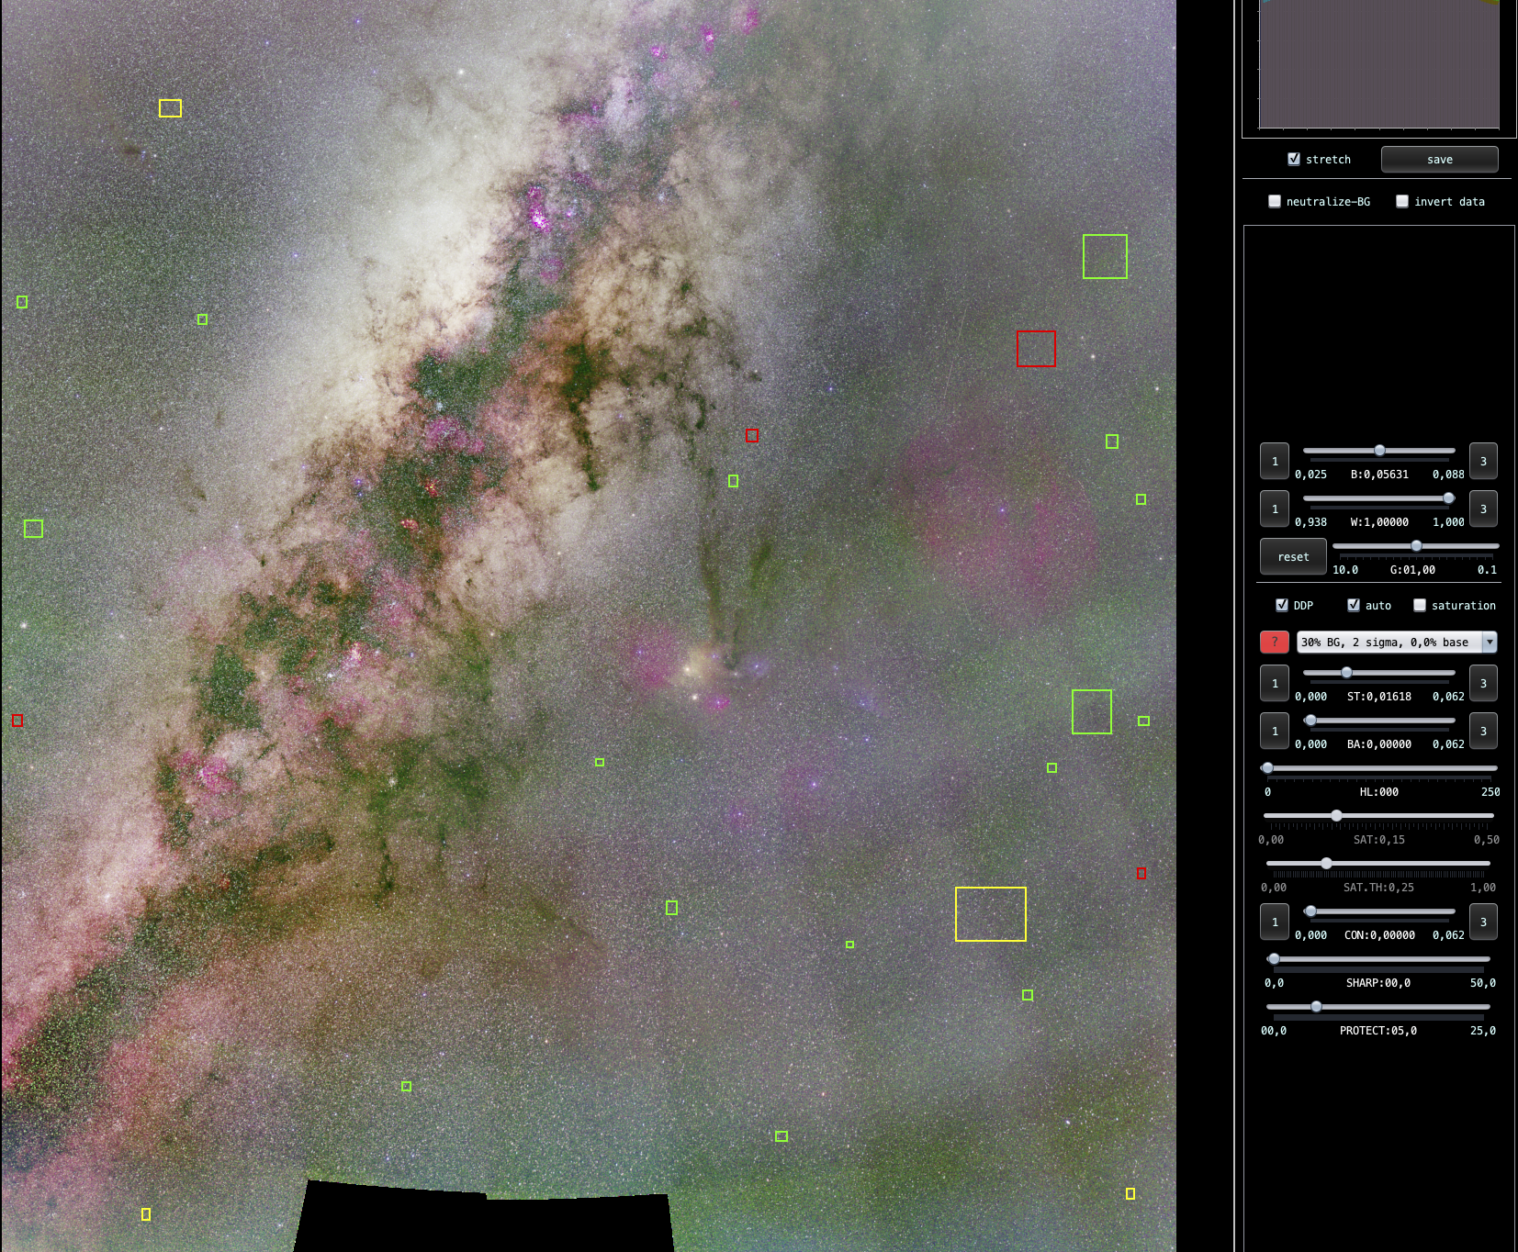Viewport: 1518px width, 1252px height.
Task: Click the red question mark help button
Action: [x=1274, y=642]
